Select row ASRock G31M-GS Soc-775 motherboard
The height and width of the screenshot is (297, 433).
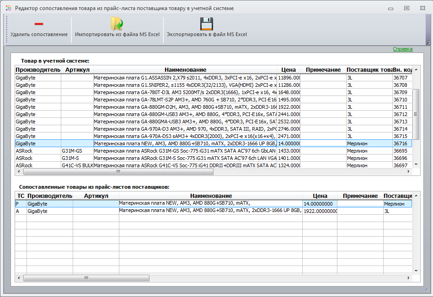pyautogui.click(x=213, y=151)
